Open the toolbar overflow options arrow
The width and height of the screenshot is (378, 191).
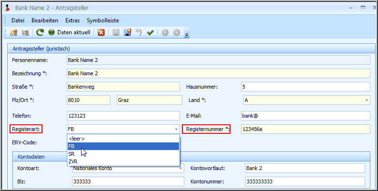(187, 34)
